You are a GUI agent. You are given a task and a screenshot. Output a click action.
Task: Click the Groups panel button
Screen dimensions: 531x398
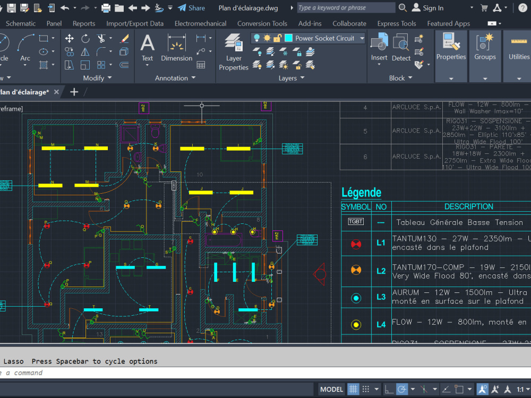[485, 56]
